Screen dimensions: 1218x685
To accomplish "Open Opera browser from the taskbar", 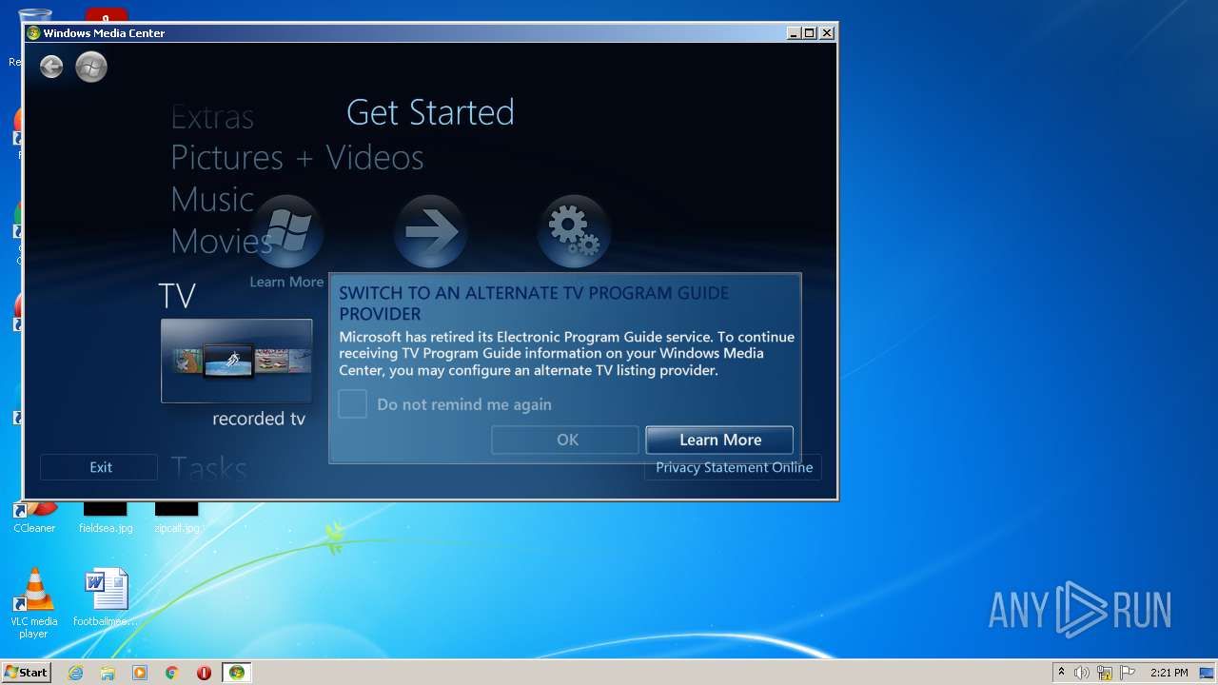I will (204, 673).
